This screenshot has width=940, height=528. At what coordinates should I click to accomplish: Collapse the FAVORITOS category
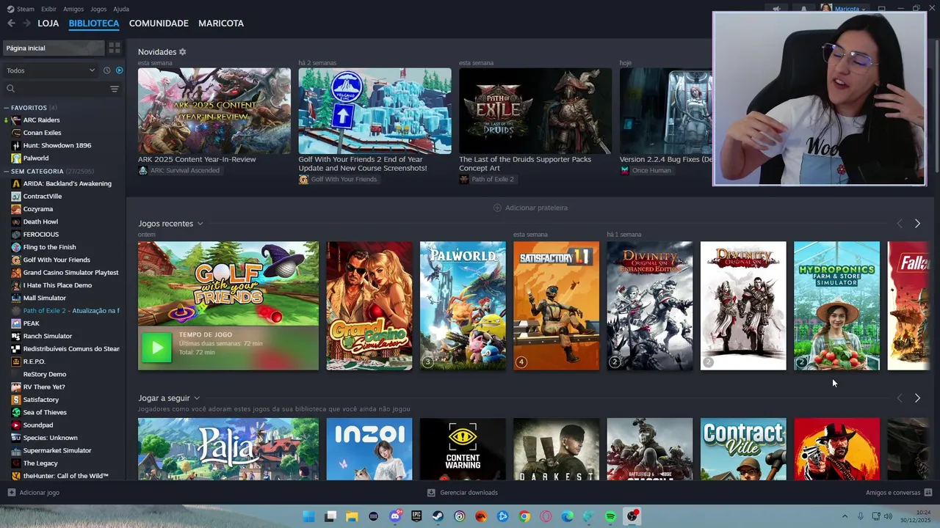7,108
